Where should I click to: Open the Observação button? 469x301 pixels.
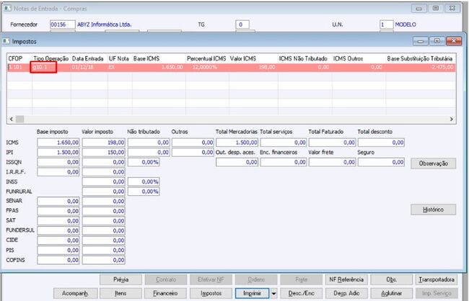(433, 163)
